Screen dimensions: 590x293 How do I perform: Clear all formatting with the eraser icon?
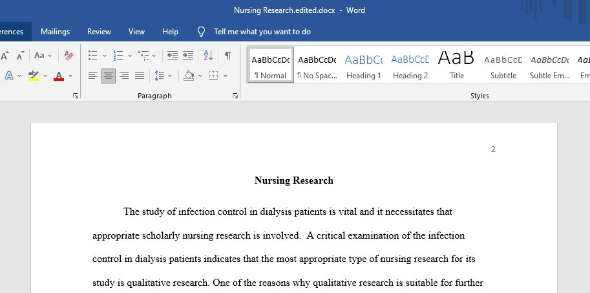pyautogui.click(x=69, y=56)
